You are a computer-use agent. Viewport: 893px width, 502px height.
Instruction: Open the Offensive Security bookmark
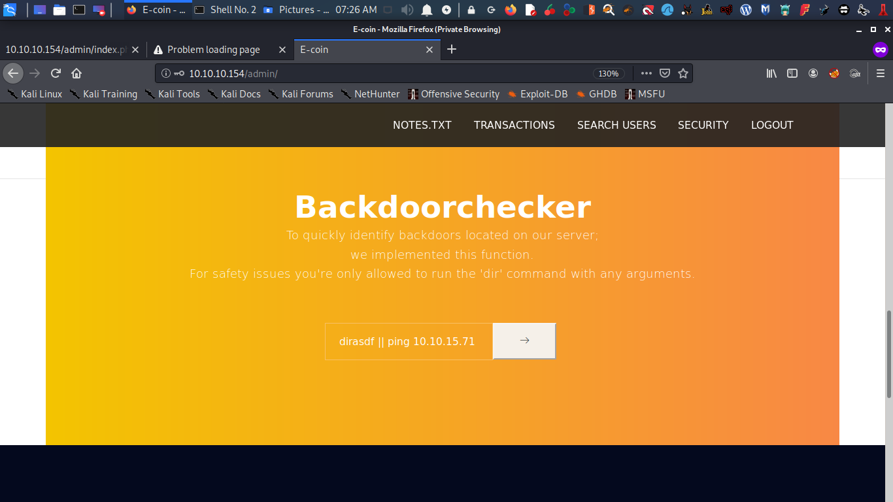454,94
